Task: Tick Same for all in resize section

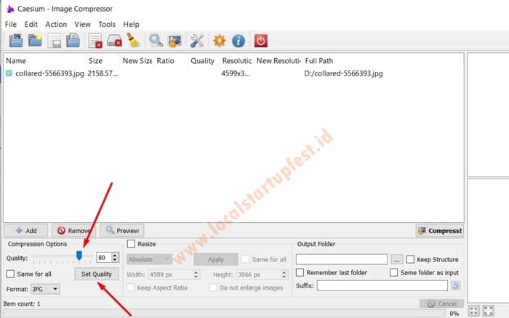Action: (246, 259)
